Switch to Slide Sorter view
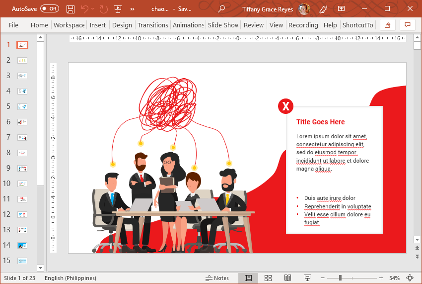 pyautogui.click(x=268, y=278)
